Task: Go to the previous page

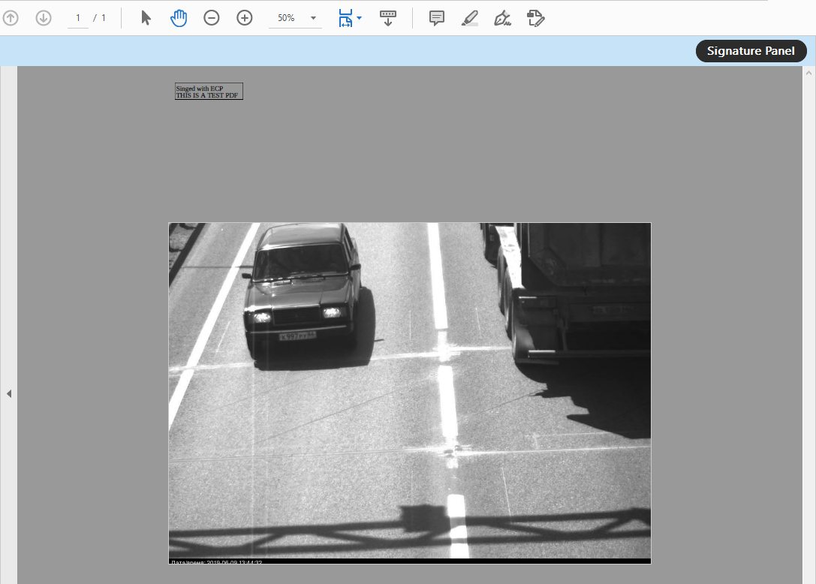Action: click(11, 18)
